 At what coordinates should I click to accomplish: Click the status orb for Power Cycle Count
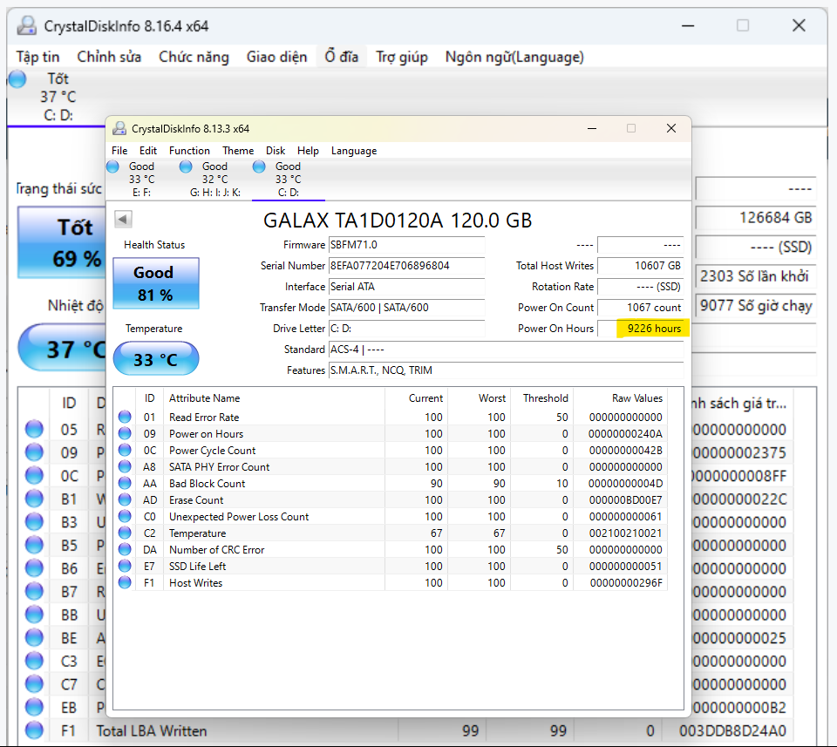click(x=125, y=450)
